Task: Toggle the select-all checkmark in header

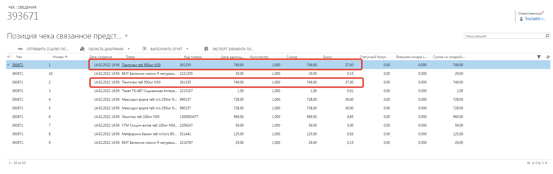Action: tap(9, 57)
